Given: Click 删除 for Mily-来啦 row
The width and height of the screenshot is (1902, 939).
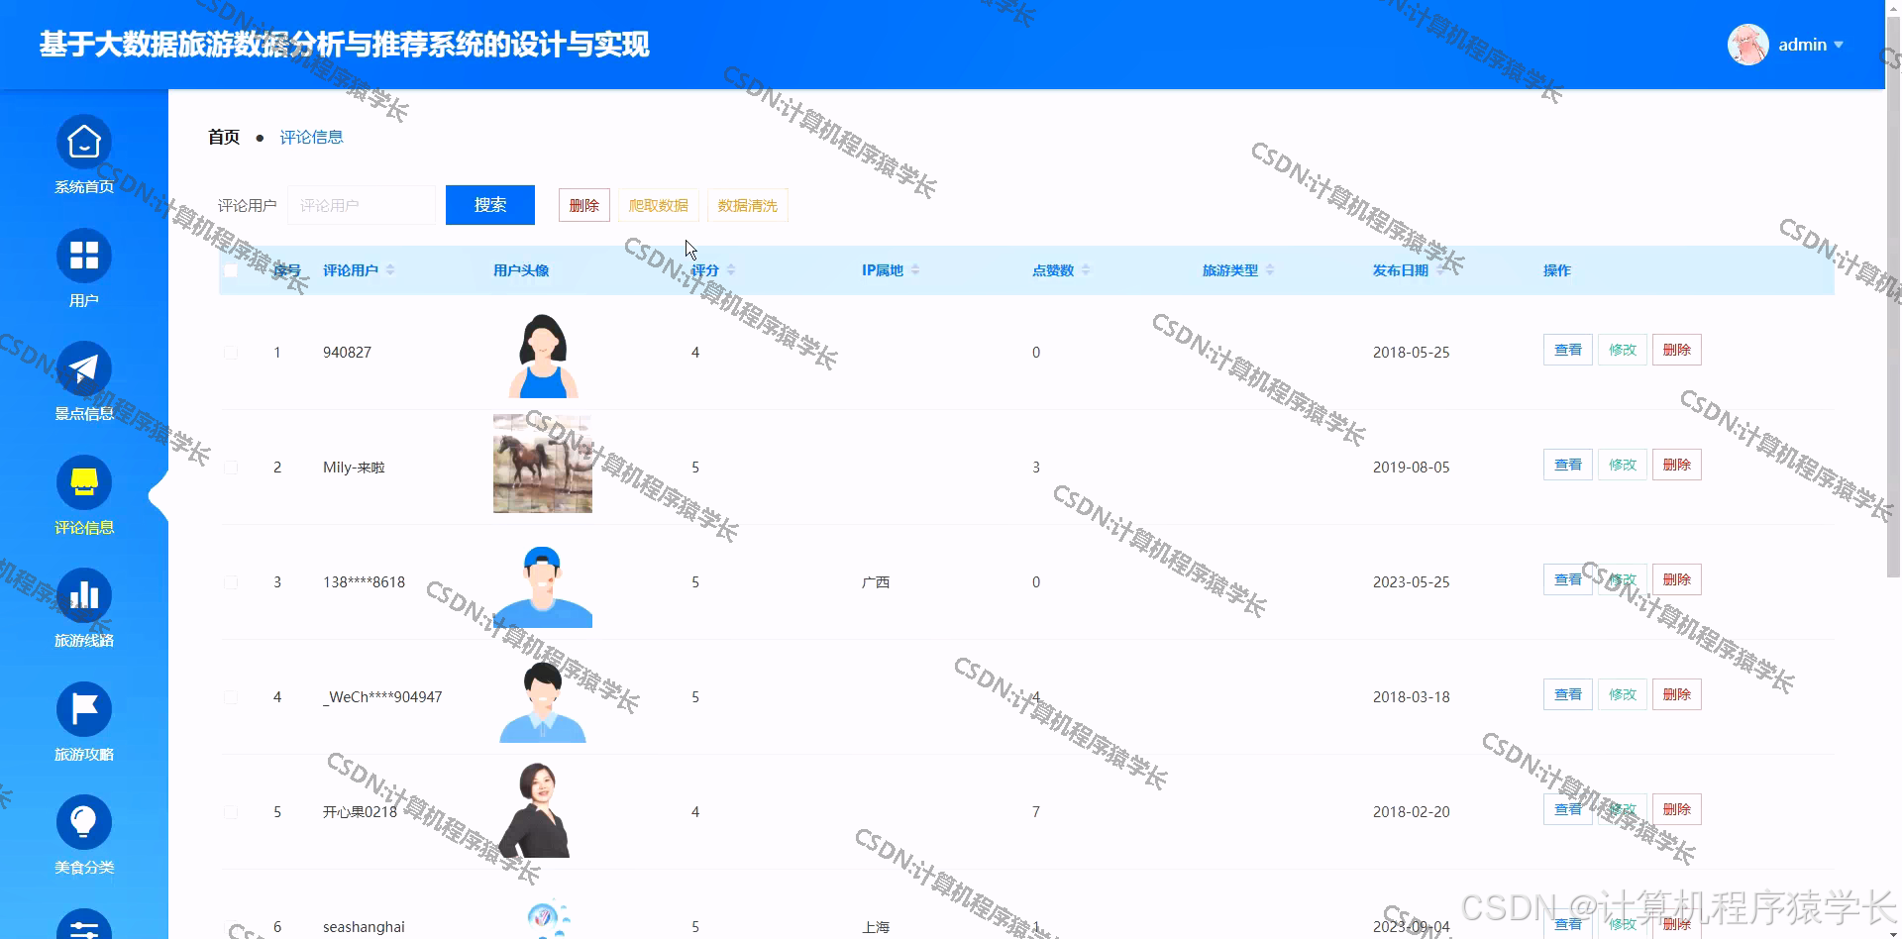Looking at the screenshot, I should tap(1677, 465).
